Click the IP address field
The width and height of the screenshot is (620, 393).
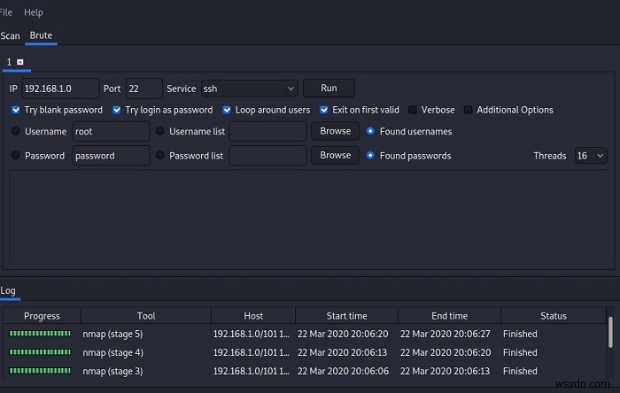pos(60,89)
